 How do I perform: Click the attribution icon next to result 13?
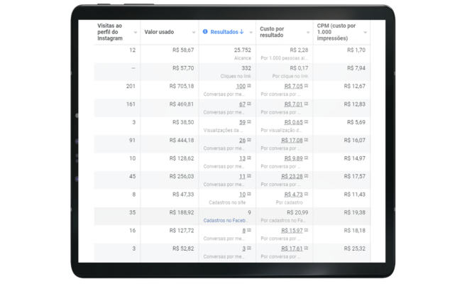point(249,158)
